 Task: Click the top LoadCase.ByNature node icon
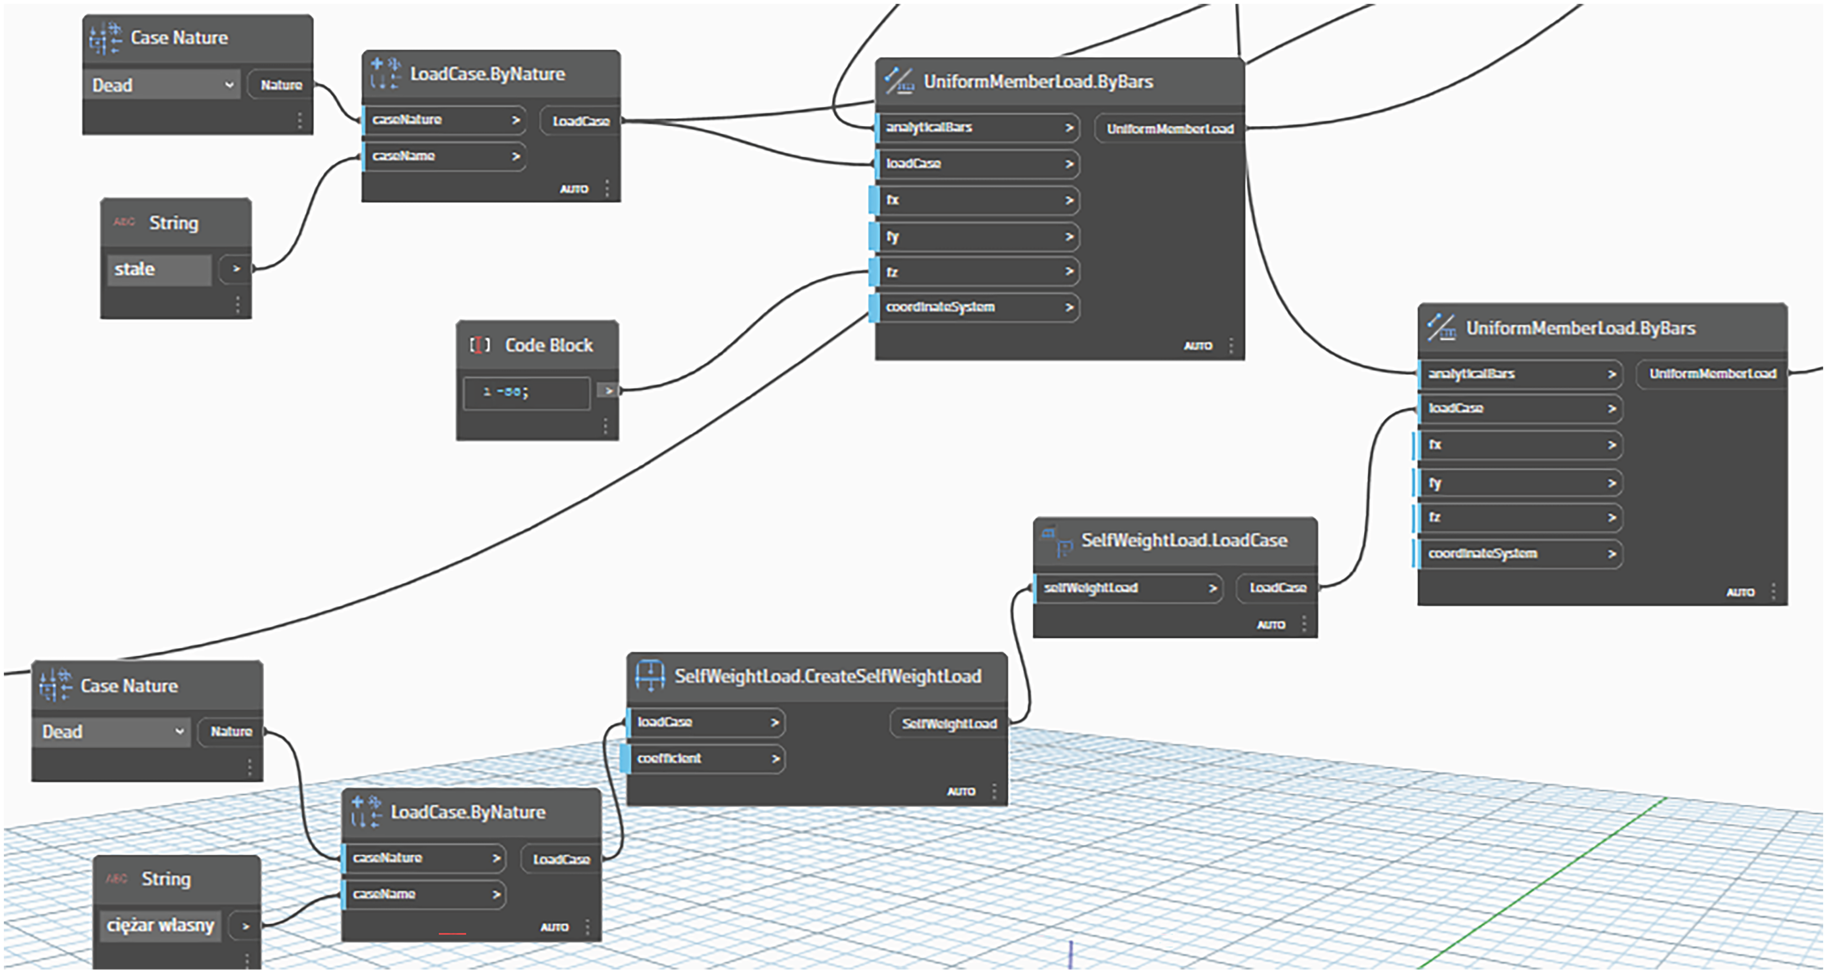pyautogui.click(x=385, y=74)
